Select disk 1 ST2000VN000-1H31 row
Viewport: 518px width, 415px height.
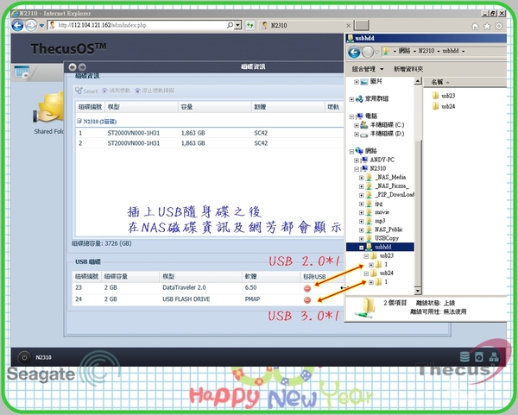pyautogui.click(x=210, y=133)
